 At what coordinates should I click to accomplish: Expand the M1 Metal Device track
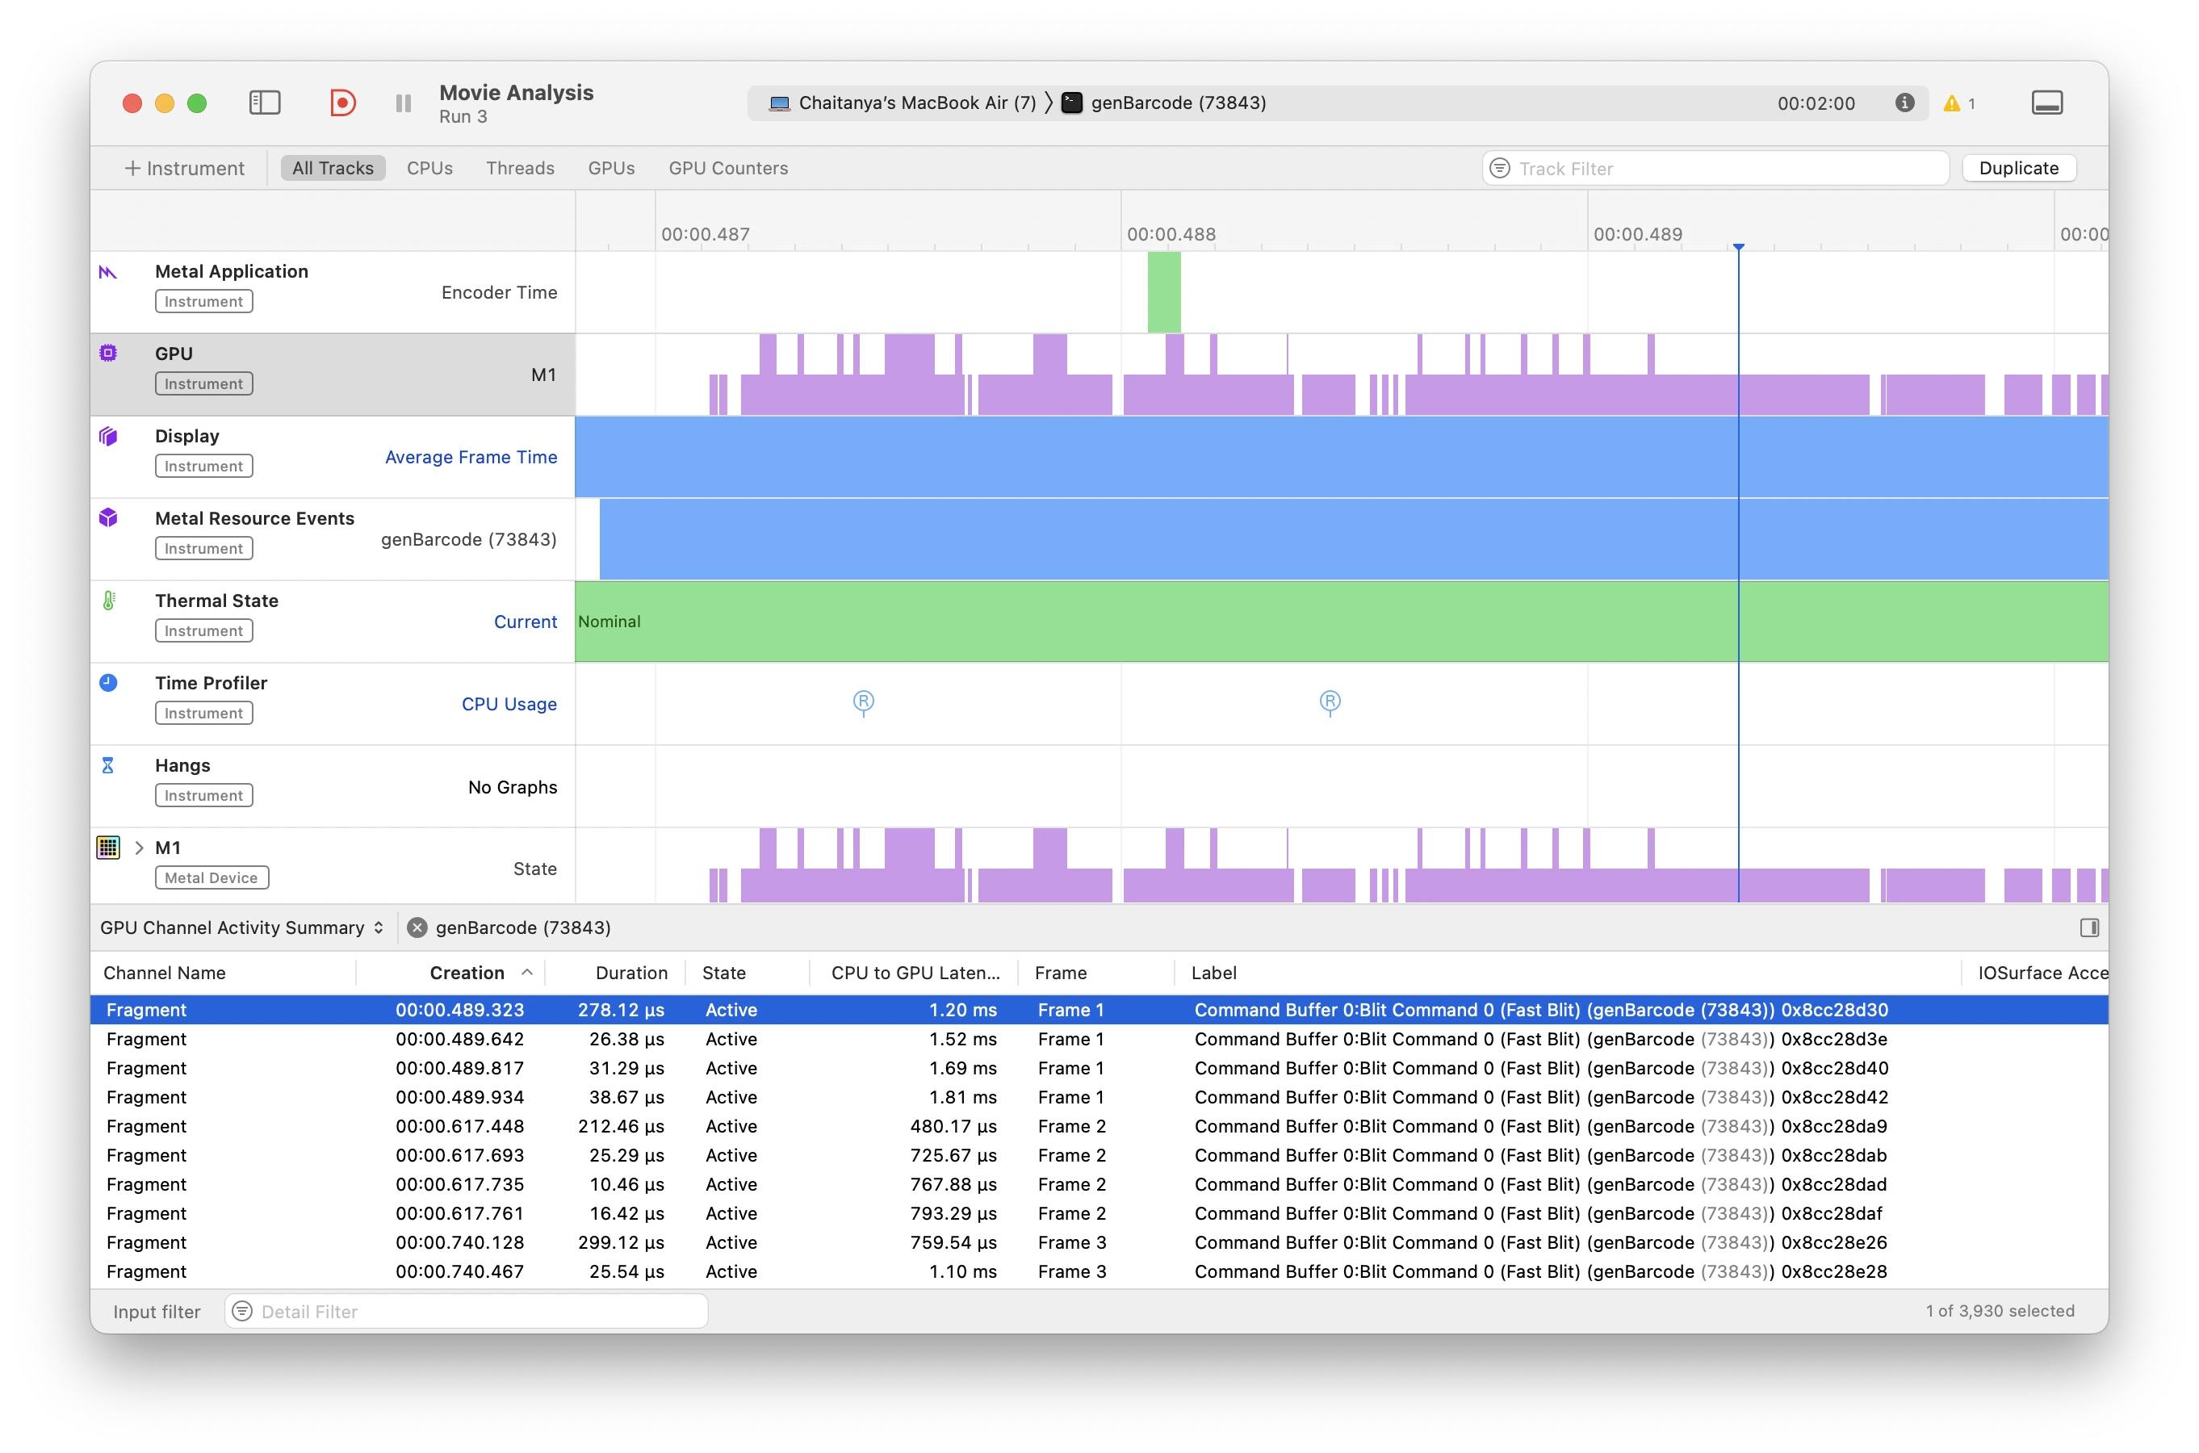point(139,848)
